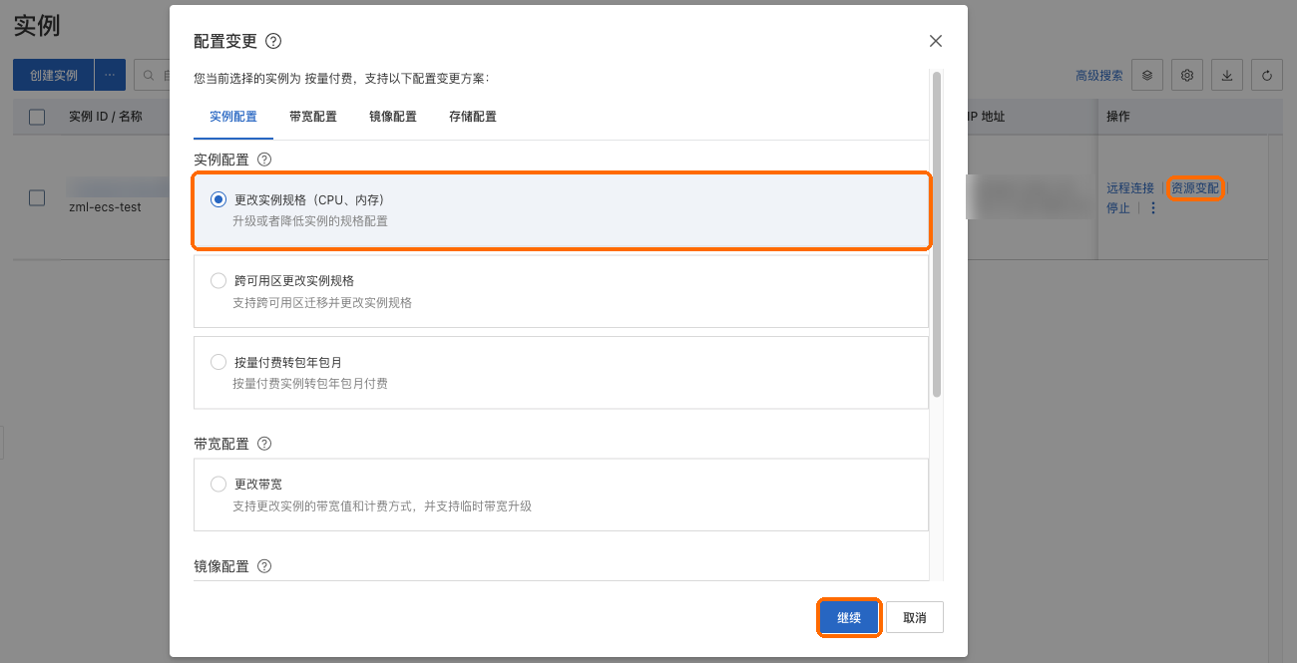Switch to 实例配置 tab
The image size is (1297, 663).
233,117
